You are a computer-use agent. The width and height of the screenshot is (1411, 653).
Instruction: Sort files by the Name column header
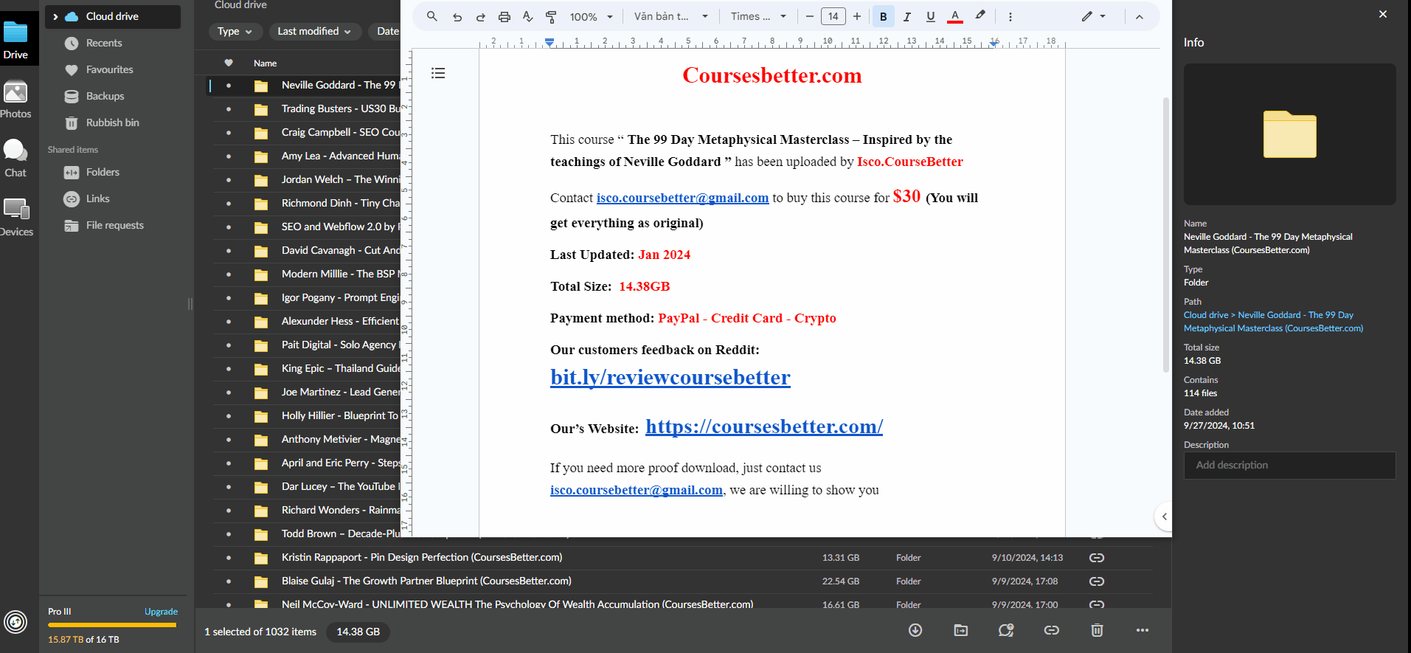pos(266,63)
